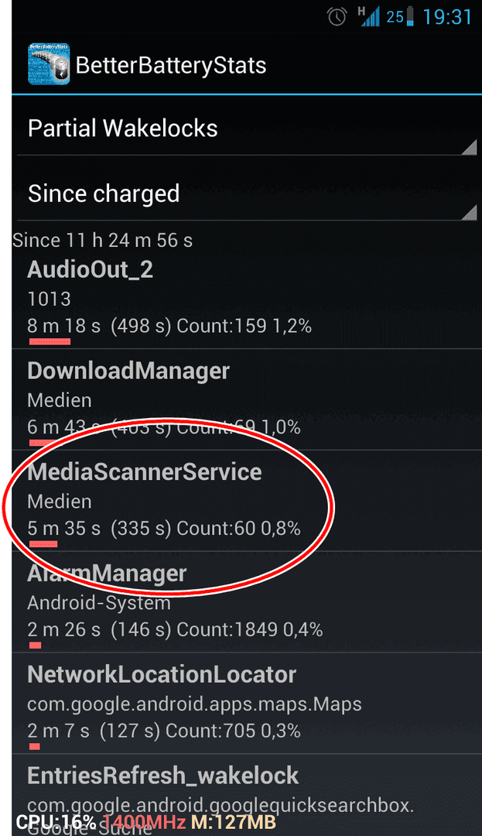Tap the mobile signal strength icon

(x=369, y=16)
